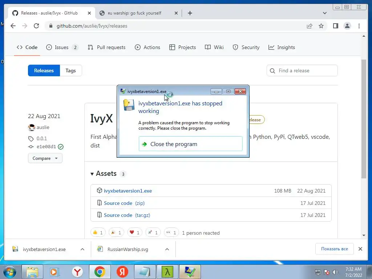
Task: Click the Action Center flag tray icon
Action: click(327, 272)
